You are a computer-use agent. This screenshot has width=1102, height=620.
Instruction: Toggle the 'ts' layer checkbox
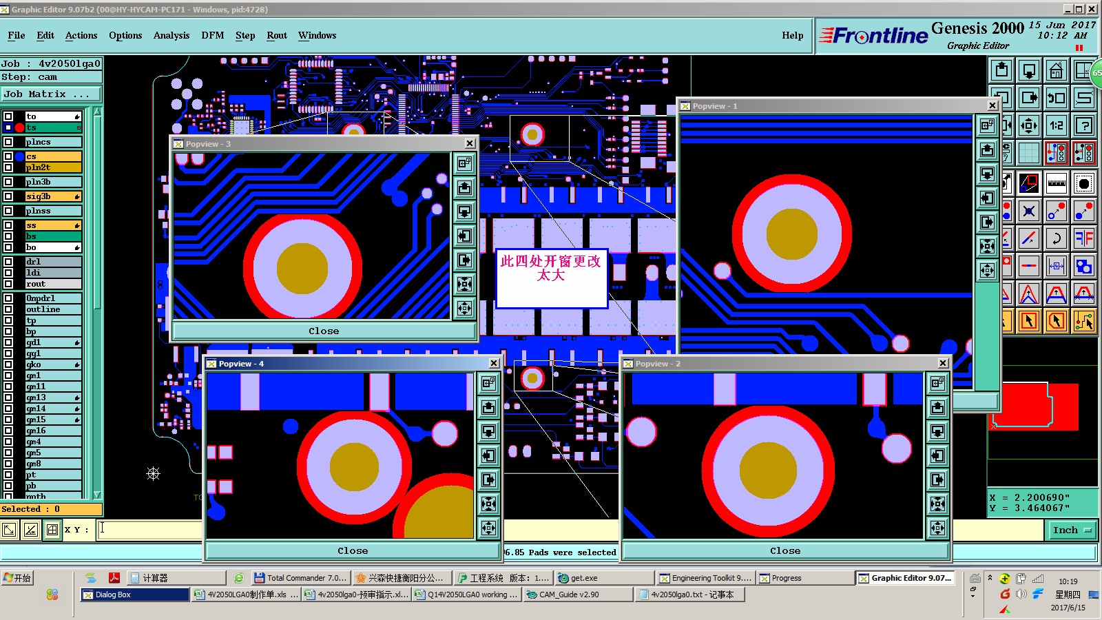point(8,127)
